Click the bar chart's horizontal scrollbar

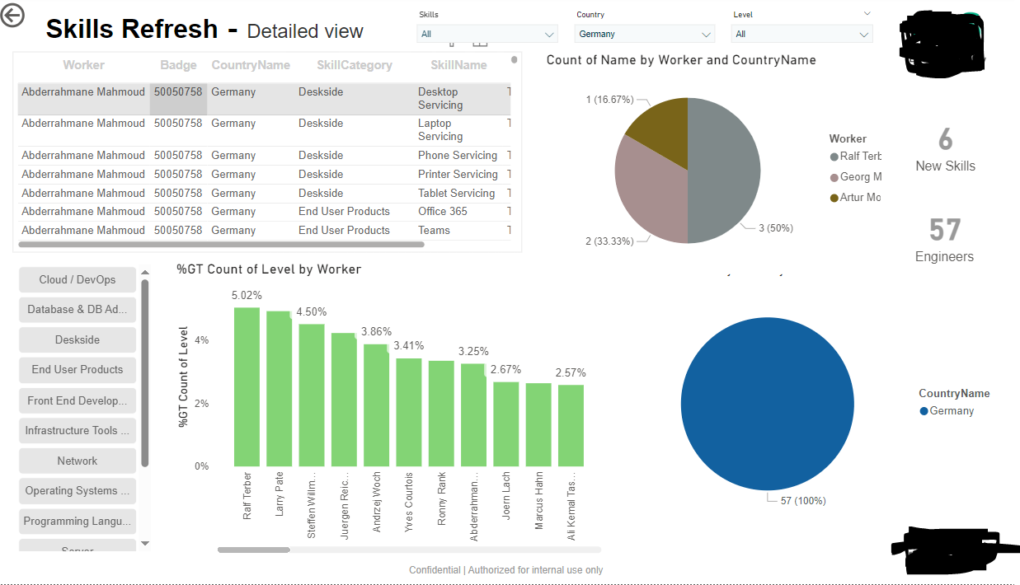click(254, 550)
